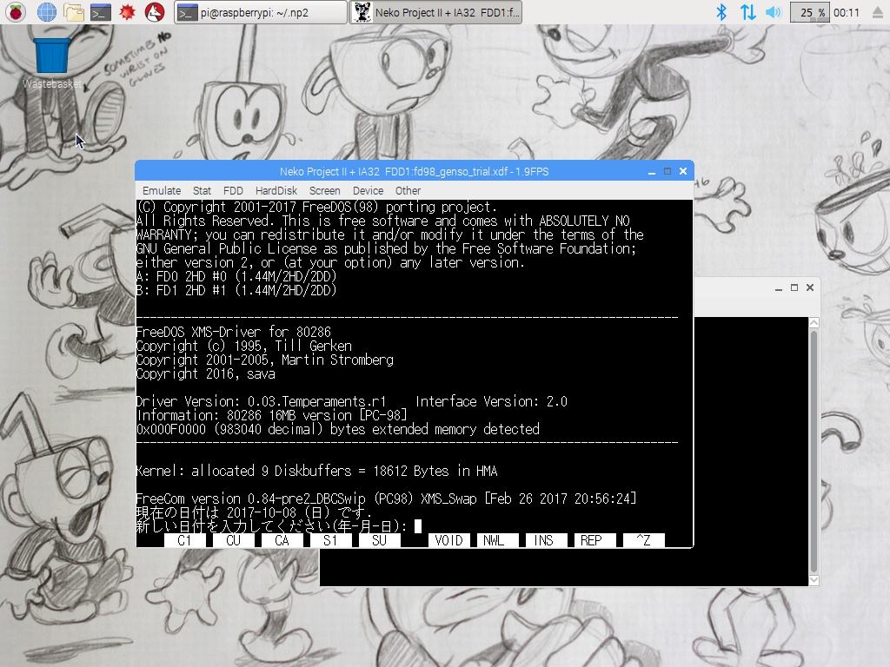Open the Other menu
The height and width of the screenshot is (667, 890).
coord(408,190)
